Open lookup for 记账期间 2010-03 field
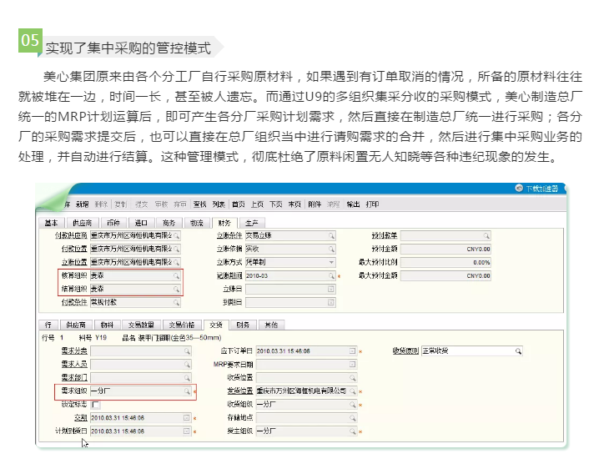This screenshot has height=474, width=609. 331,276
